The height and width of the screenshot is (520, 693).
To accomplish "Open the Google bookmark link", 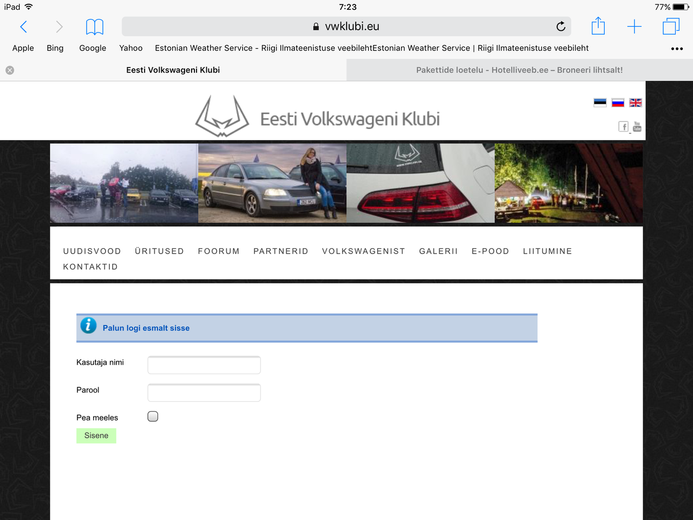I will (93, 48).
